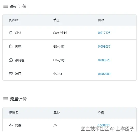Click the CPU resource name
This screenshot has height=135, width=138.
click(x=18, y=33)
